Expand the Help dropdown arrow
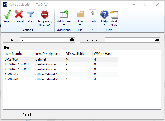This screenshot has width=165, height=121. tap(104, 25)
